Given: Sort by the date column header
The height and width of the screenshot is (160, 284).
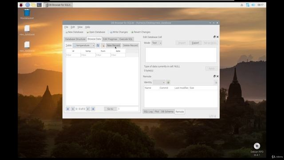Looking at the screenshot, I should [x=118, y=51].
